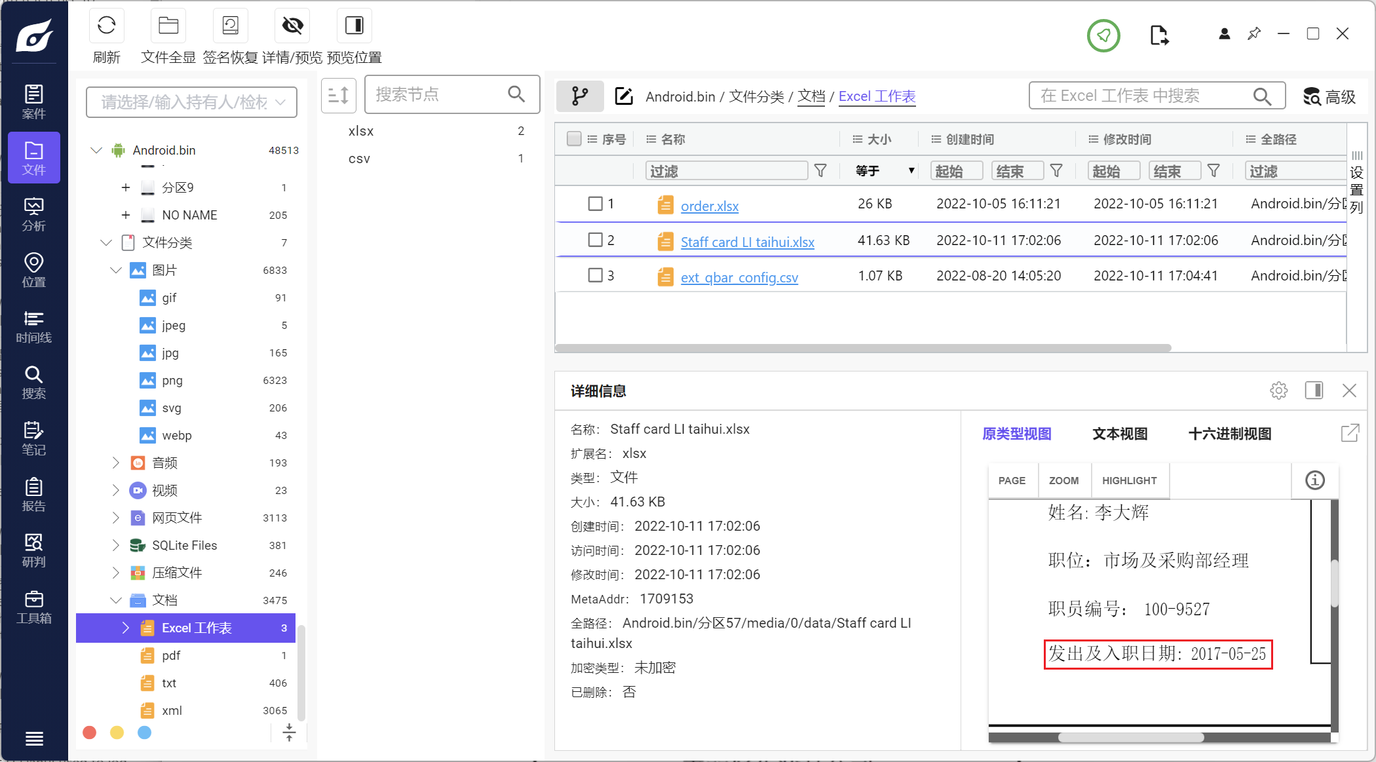
Task: Expand the SQLite Files category
Action: coord(116,545)
